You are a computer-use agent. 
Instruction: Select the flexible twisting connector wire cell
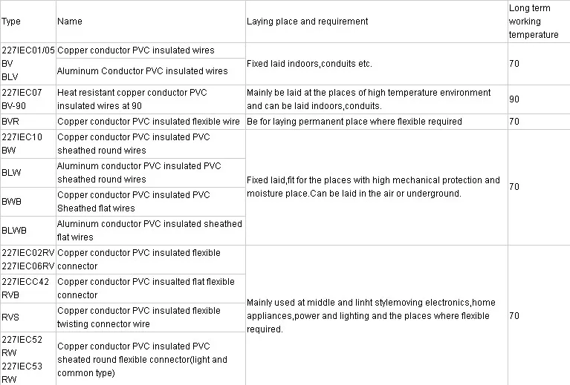(x=139, y=317)
